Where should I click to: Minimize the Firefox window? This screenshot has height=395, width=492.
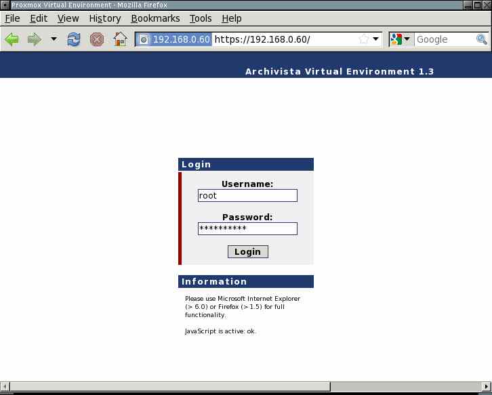click(468, 5)
